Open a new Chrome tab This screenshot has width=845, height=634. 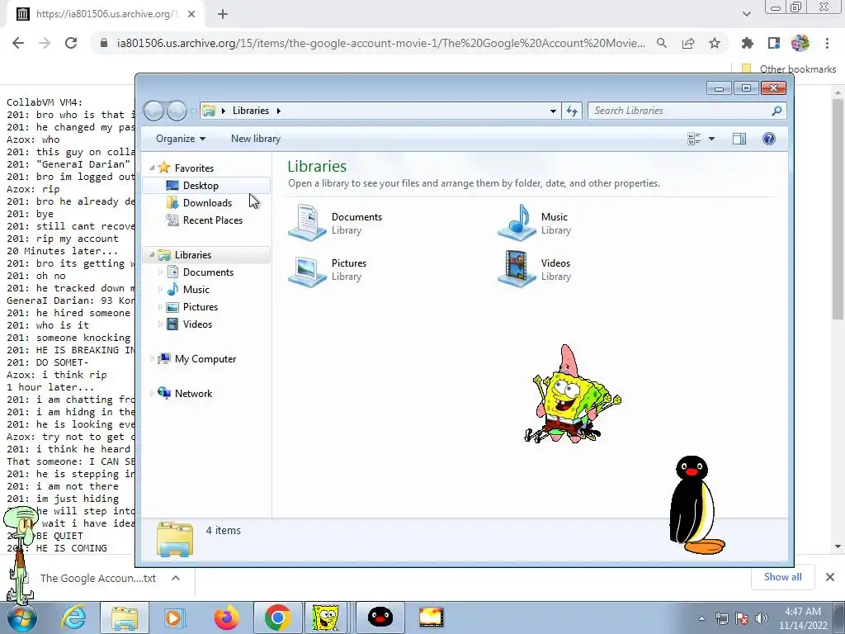(x=223, y=14)
